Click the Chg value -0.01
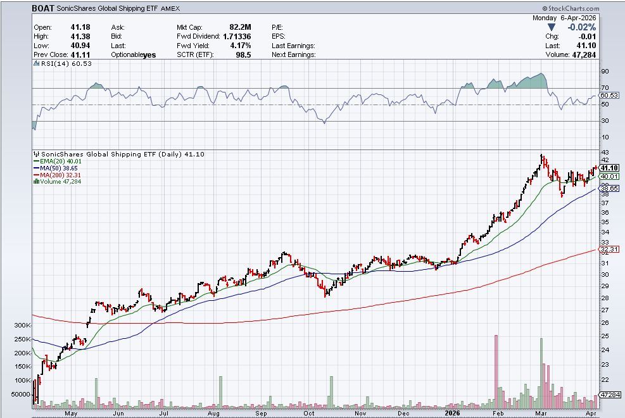This screenshot has height=418, width=625. click(587, 36)
